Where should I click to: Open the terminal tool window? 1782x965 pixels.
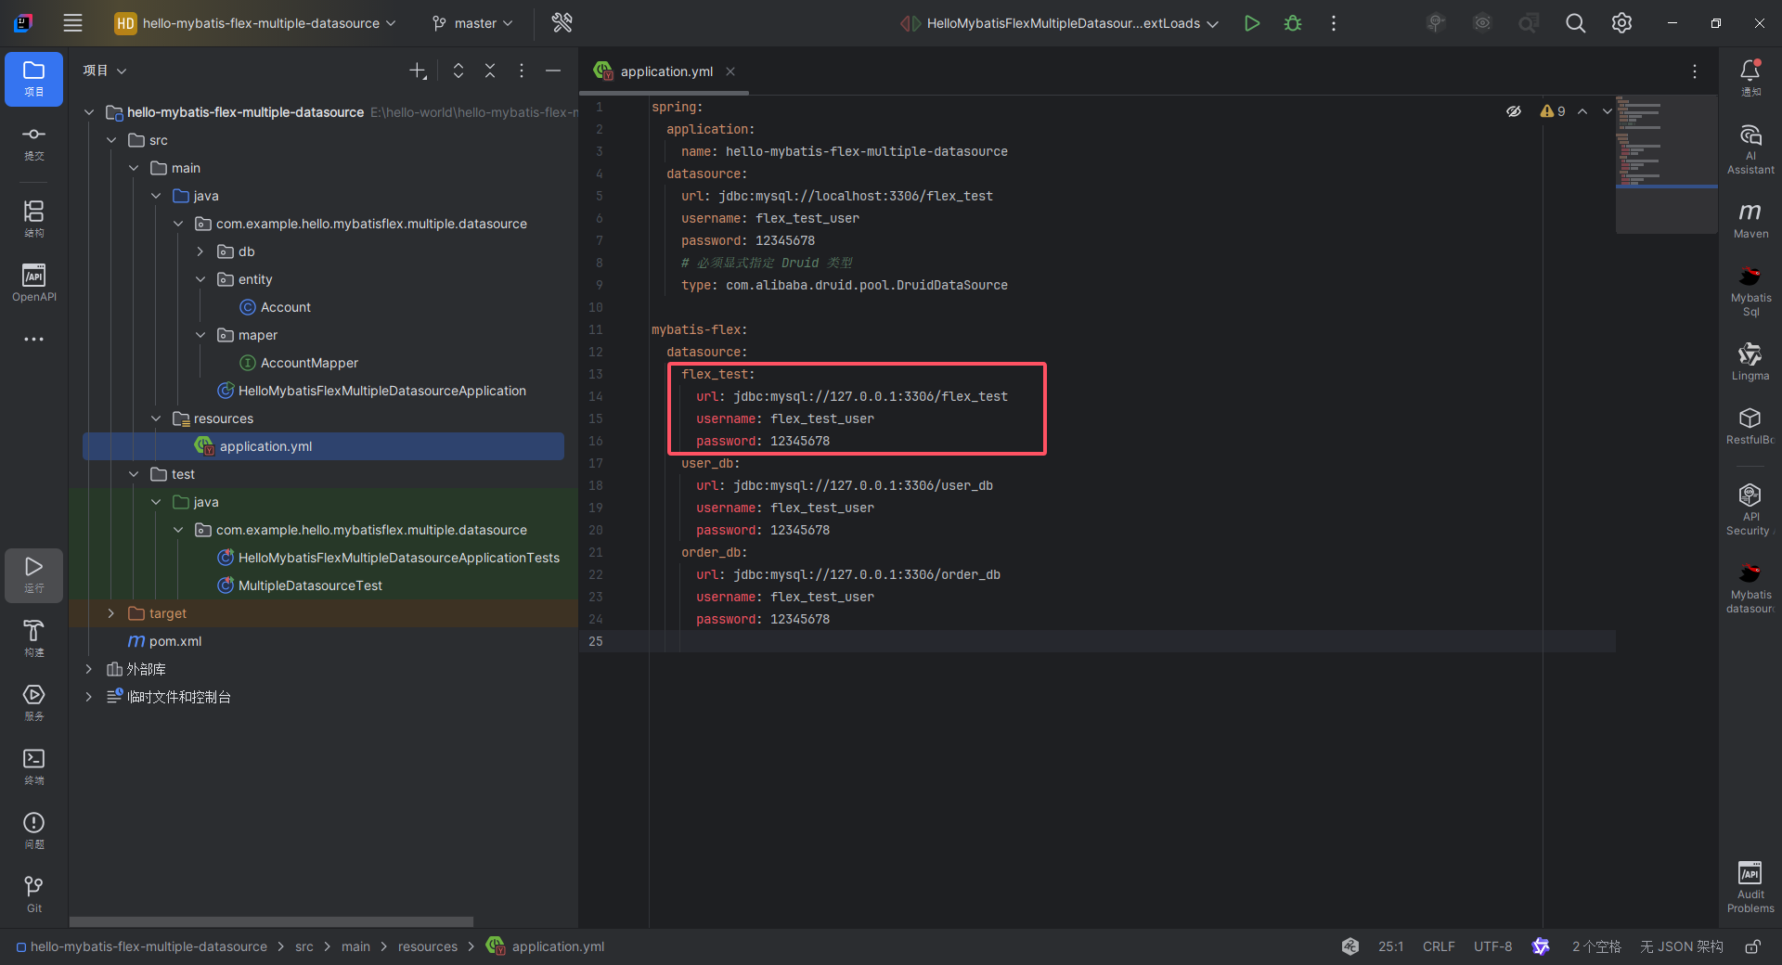[33, 766]
